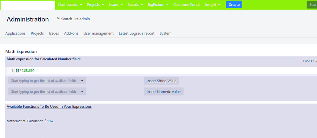Click the expression editor line 80*{15100}

25,71
